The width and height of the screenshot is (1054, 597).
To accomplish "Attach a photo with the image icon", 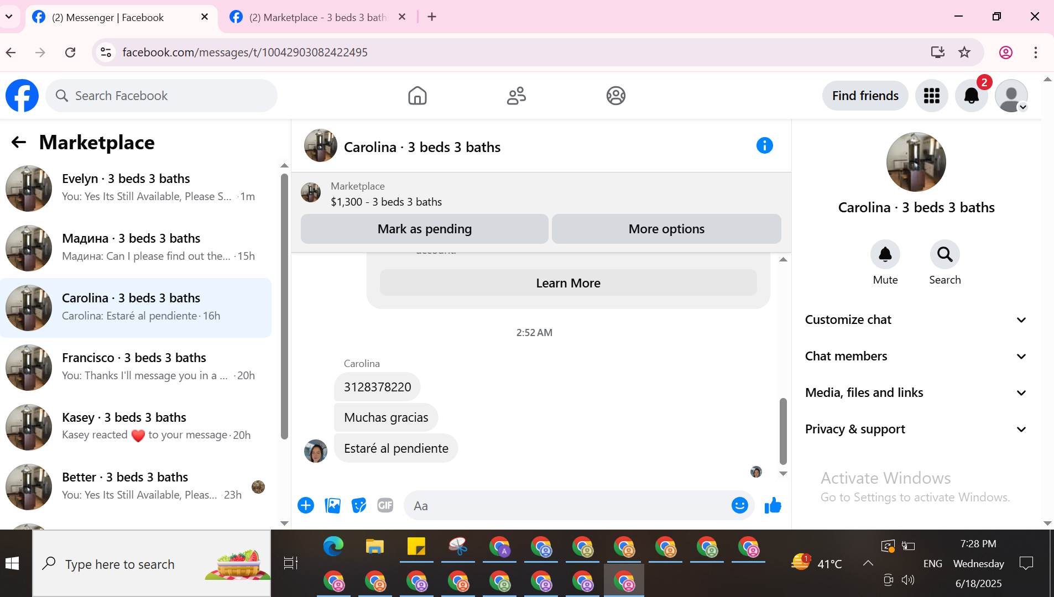I will pos(332,505).
